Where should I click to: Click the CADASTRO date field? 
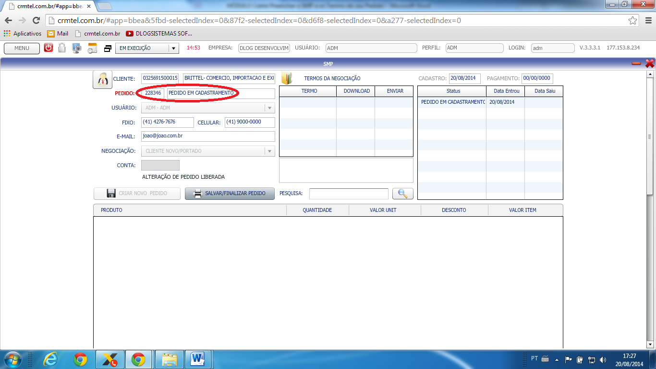point(464,78)
